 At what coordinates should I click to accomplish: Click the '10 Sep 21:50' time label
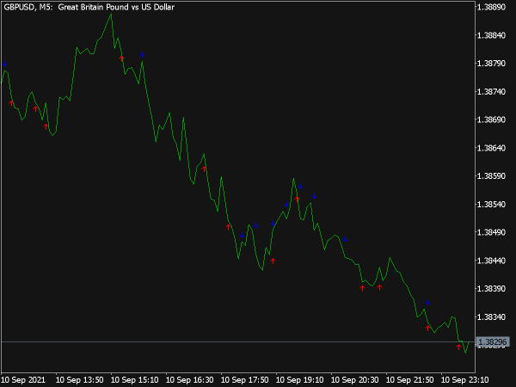click(x=409, y=380)
